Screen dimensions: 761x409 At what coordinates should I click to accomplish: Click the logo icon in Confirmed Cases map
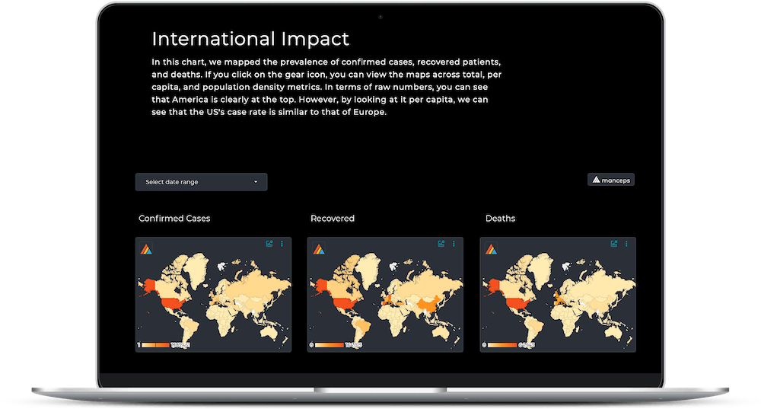(145, 248)
